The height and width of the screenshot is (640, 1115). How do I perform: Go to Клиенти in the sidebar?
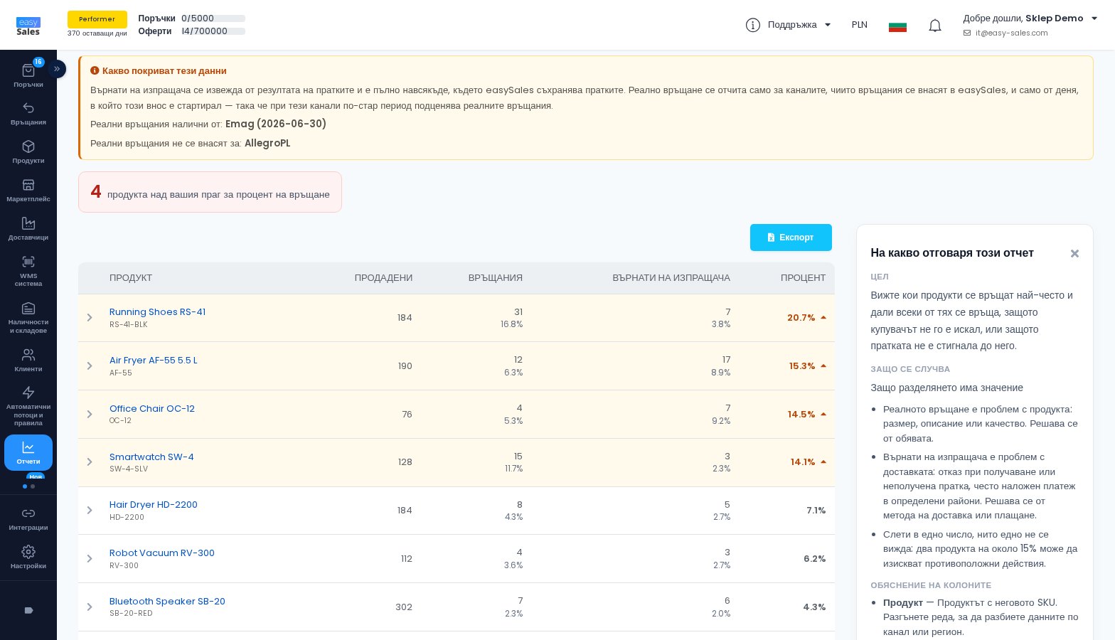point(28,361)
